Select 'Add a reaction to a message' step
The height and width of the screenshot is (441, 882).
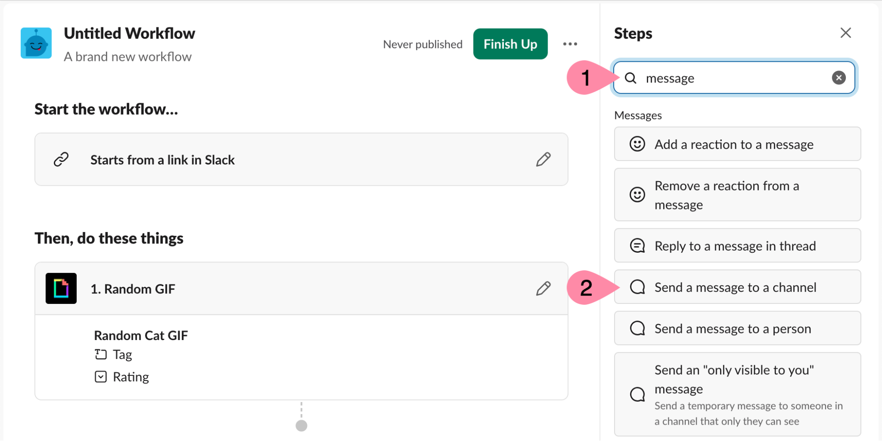tap(737, 144)
